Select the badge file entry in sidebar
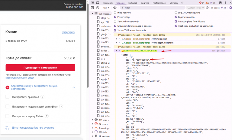The height and width of the screenshot is (140, 232). click(103, 51)
